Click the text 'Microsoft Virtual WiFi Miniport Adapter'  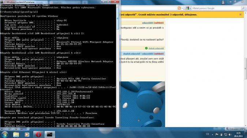[85, 42]
